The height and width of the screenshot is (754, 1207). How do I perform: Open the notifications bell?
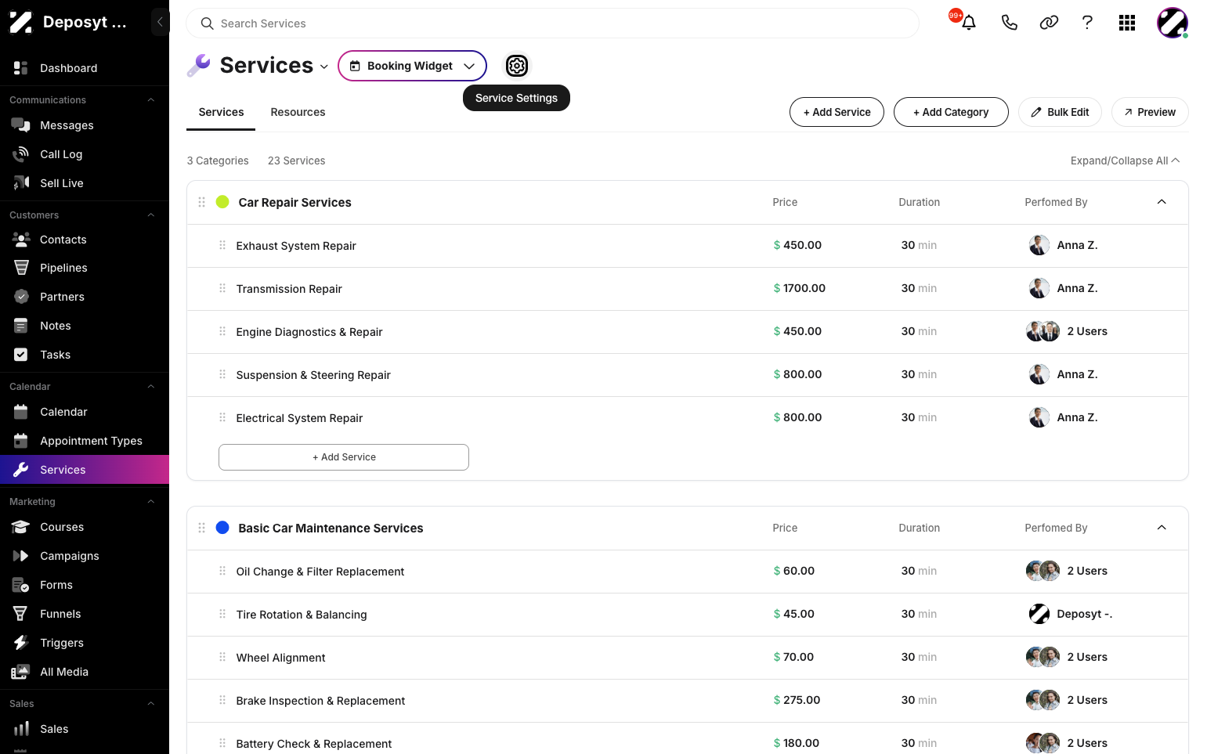click(x=969, y=23)
